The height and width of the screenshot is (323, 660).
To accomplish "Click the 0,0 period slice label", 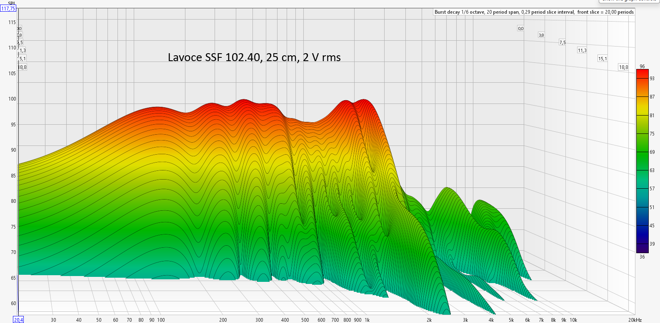I will (520, 29).
